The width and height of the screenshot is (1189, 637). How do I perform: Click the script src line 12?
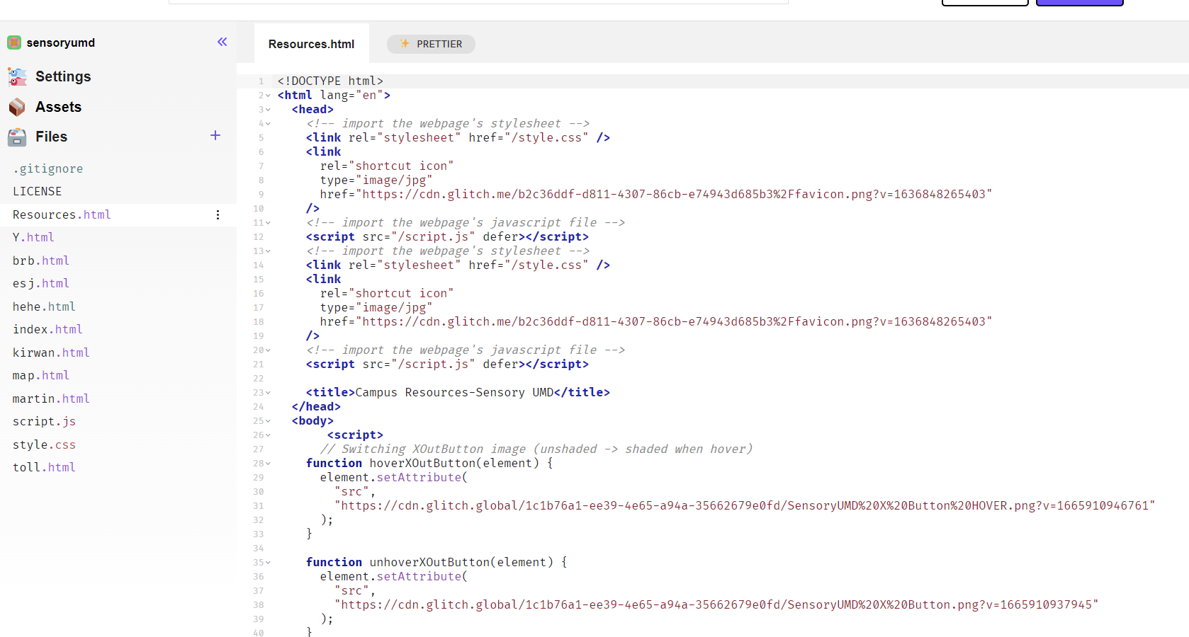coord(447,236)
